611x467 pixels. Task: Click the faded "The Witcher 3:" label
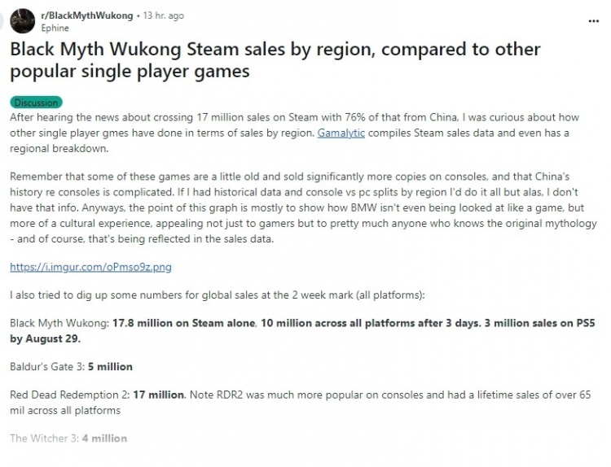pos(43,439)
